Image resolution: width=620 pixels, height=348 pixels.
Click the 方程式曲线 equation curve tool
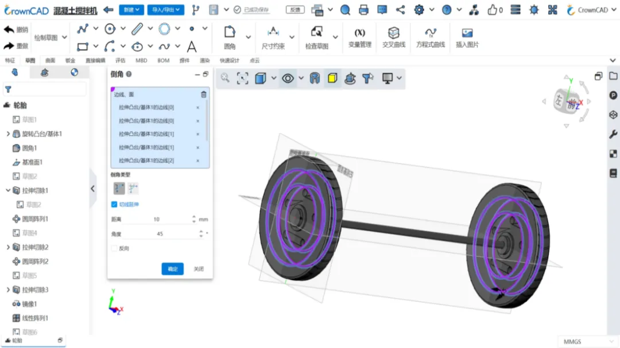click(430, 38)
